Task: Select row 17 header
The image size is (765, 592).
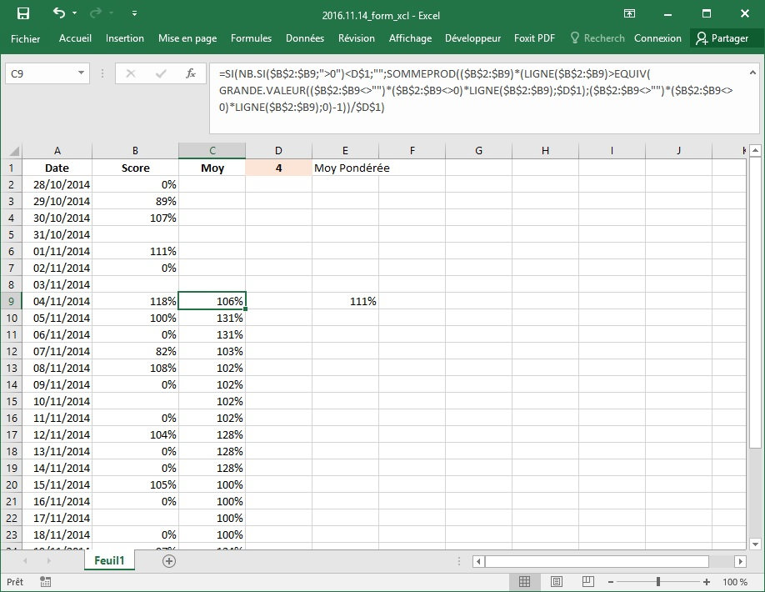Action: [12, 434]
